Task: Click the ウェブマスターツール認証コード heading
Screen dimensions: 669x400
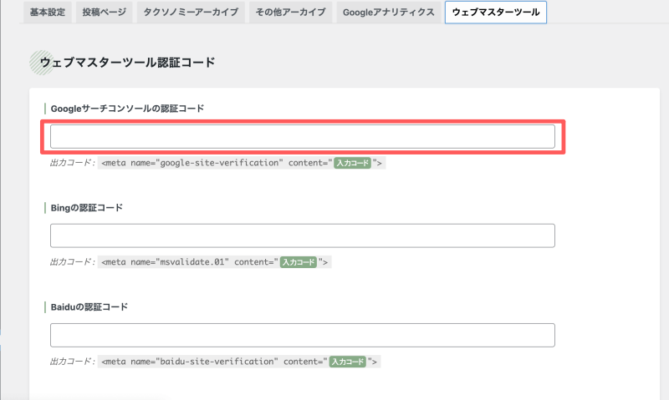Action: pos(127,63)
